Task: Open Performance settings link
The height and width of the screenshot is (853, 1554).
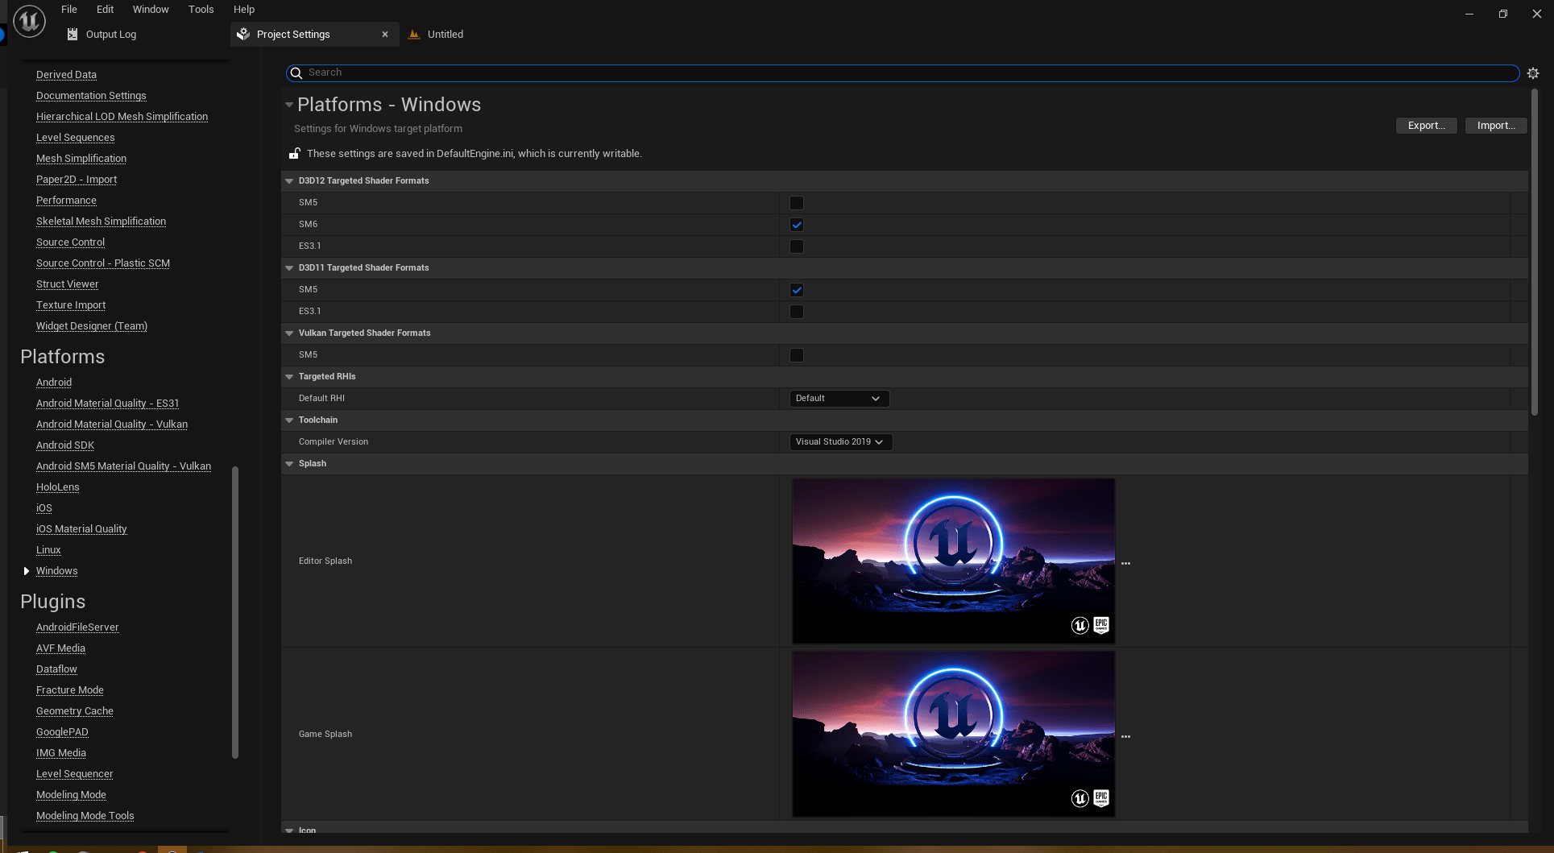Action: (x=66, y=201)
